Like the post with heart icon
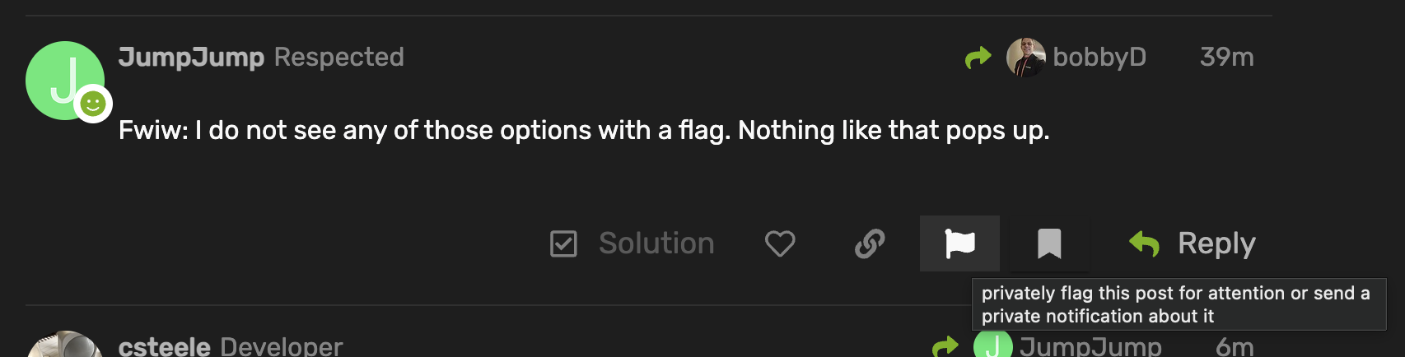1405x357 pixels. click(x=779, y=243)
